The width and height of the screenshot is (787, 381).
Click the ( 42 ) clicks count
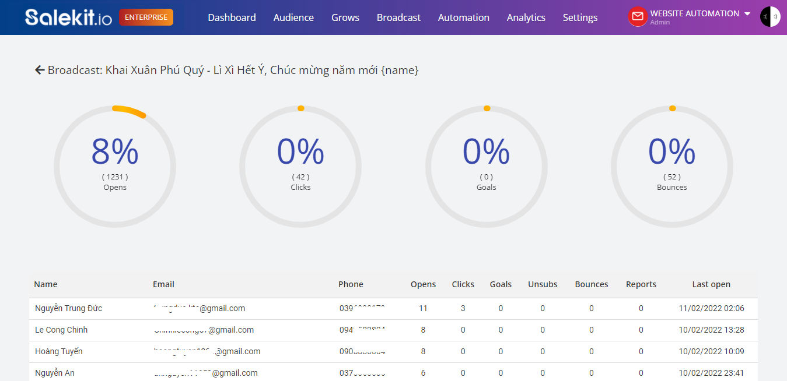[x=300, y=177]
